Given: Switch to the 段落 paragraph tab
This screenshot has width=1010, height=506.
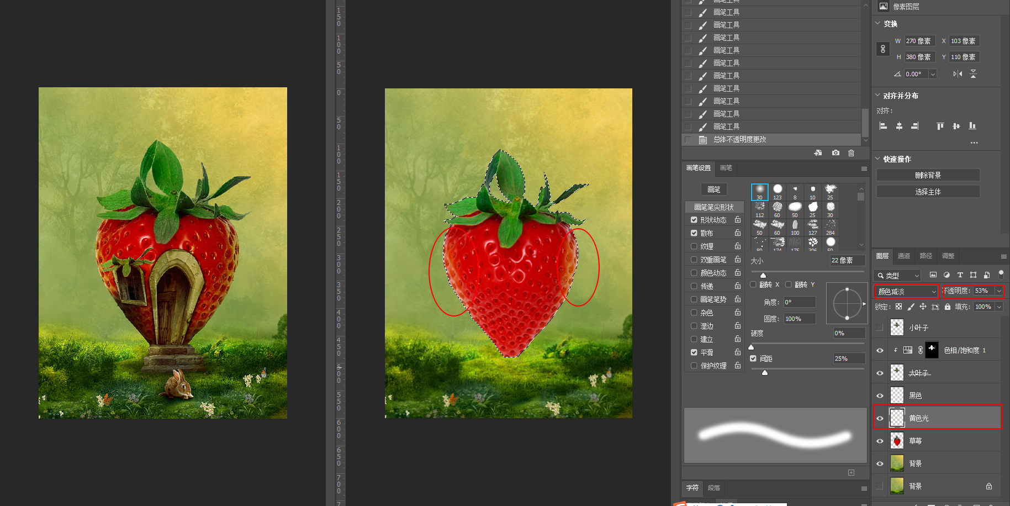Looking at the screenshot, I should pos(714,488).
